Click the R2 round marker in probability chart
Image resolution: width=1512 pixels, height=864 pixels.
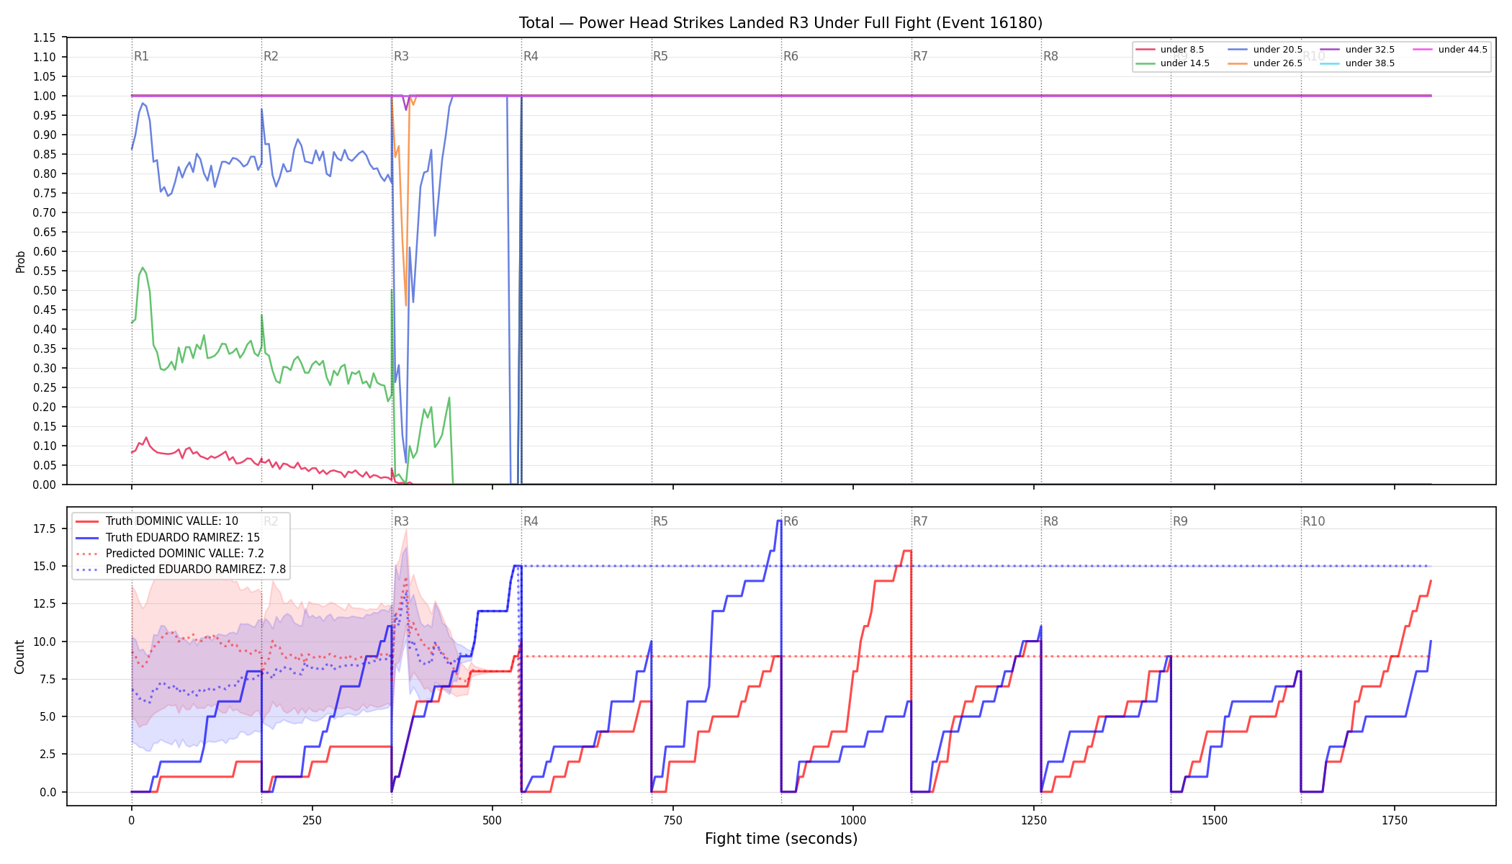click(x=271, y=56)
